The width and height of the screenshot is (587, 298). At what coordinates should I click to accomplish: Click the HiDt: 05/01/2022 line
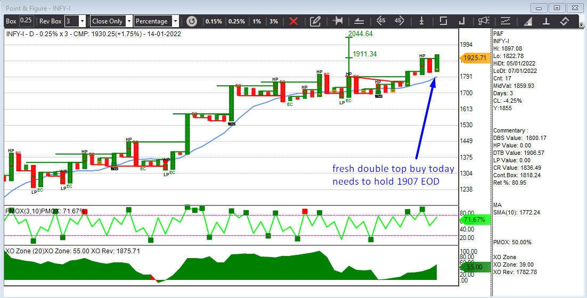coord(514,63)
